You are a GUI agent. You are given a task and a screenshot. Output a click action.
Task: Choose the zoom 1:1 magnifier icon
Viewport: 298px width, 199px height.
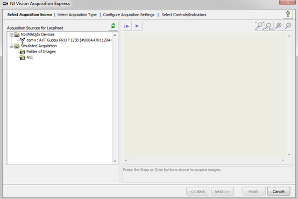[269, 26]
